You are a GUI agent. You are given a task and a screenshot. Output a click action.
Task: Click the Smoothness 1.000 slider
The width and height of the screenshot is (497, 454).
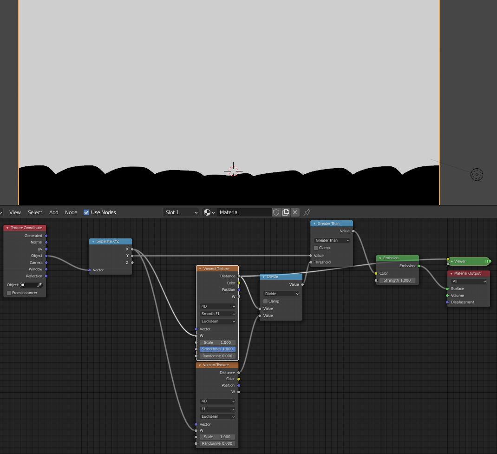click(x=217, y=349)
